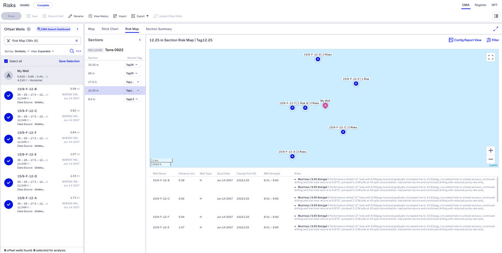Image resolution: width=502 pixels, height=253 pixels.
Task: Select the 32.25 in section row
Action: coord(115,65)
